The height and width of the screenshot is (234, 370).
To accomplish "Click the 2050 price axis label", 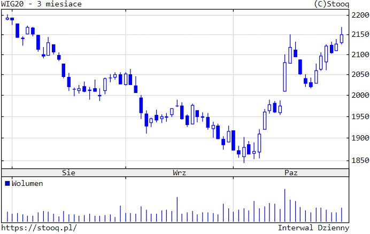I will click(360, 75).
